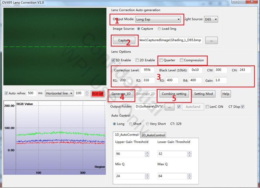Click the red ROI off button
Viewport: 260px width, 188px height.
pos(97,94)
